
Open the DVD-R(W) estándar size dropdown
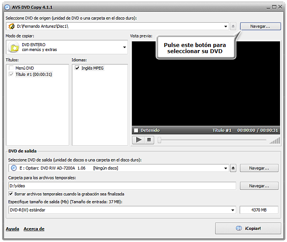click(x=233, y=210)
